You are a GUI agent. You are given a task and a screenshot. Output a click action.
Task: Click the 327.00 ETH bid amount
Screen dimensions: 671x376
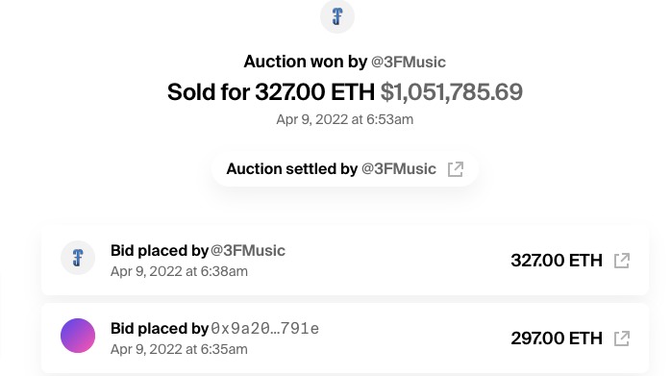pyautogui.click(x=557, y=261)
